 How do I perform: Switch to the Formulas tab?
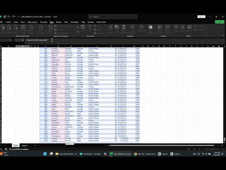click(43, 22)
